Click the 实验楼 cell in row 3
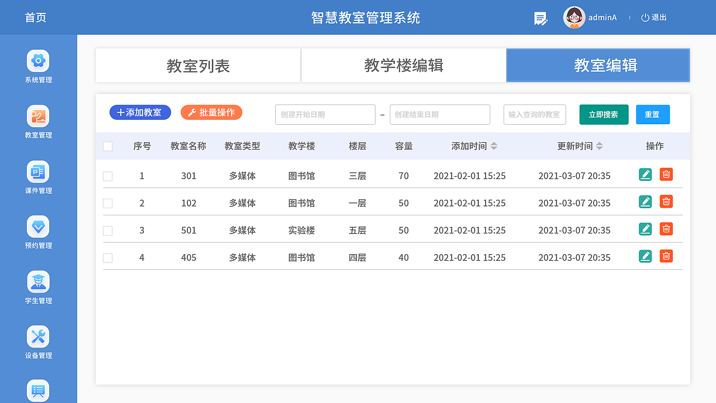This screenshot has height=403, width=716. click(x=302, y=230)
